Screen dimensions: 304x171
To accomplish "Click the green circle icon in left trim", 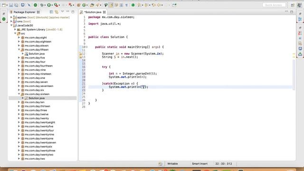I will tap(4, 19).
